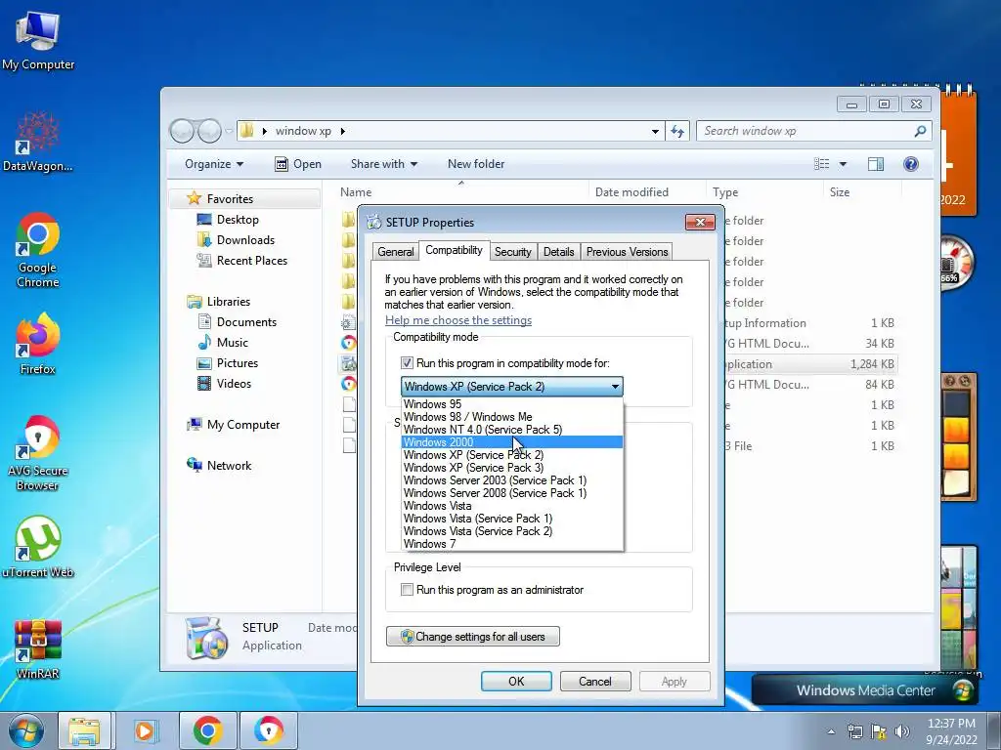
Task: Choose Windows 98 / Windows Me option
Action: pos(512,416)
